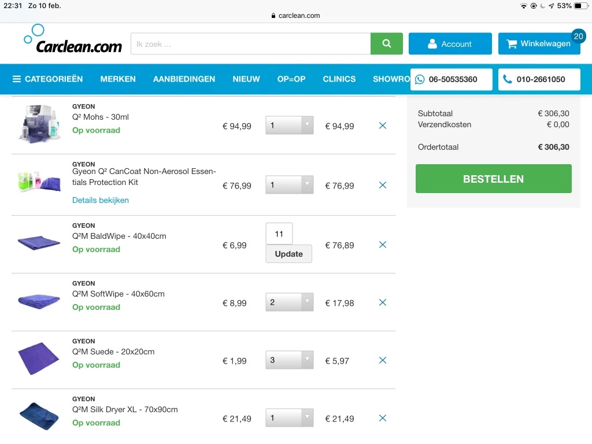Open the OP=OP menu item
The image size is (592, 444).
pos(291,79)
